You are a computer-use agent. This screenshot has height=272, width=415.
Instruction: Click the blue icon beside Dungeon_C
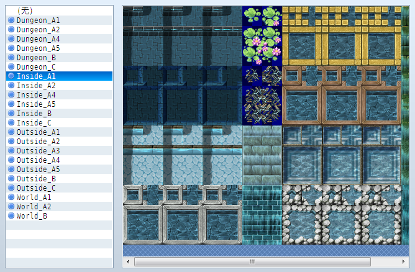click(x=11, y=66)
